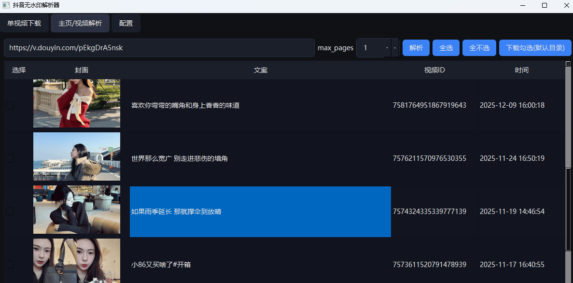Open the 配置 tab
Viewport: 573px width, 283px height.
126,23
